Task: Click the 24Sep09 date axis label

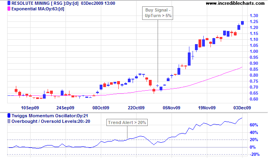Action: pyautogui.click(x=65, y=108)
